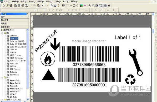The width and height of the screenshot is (157, 102).
Task: Toggle word wrap W button
Action: [60, 10]
